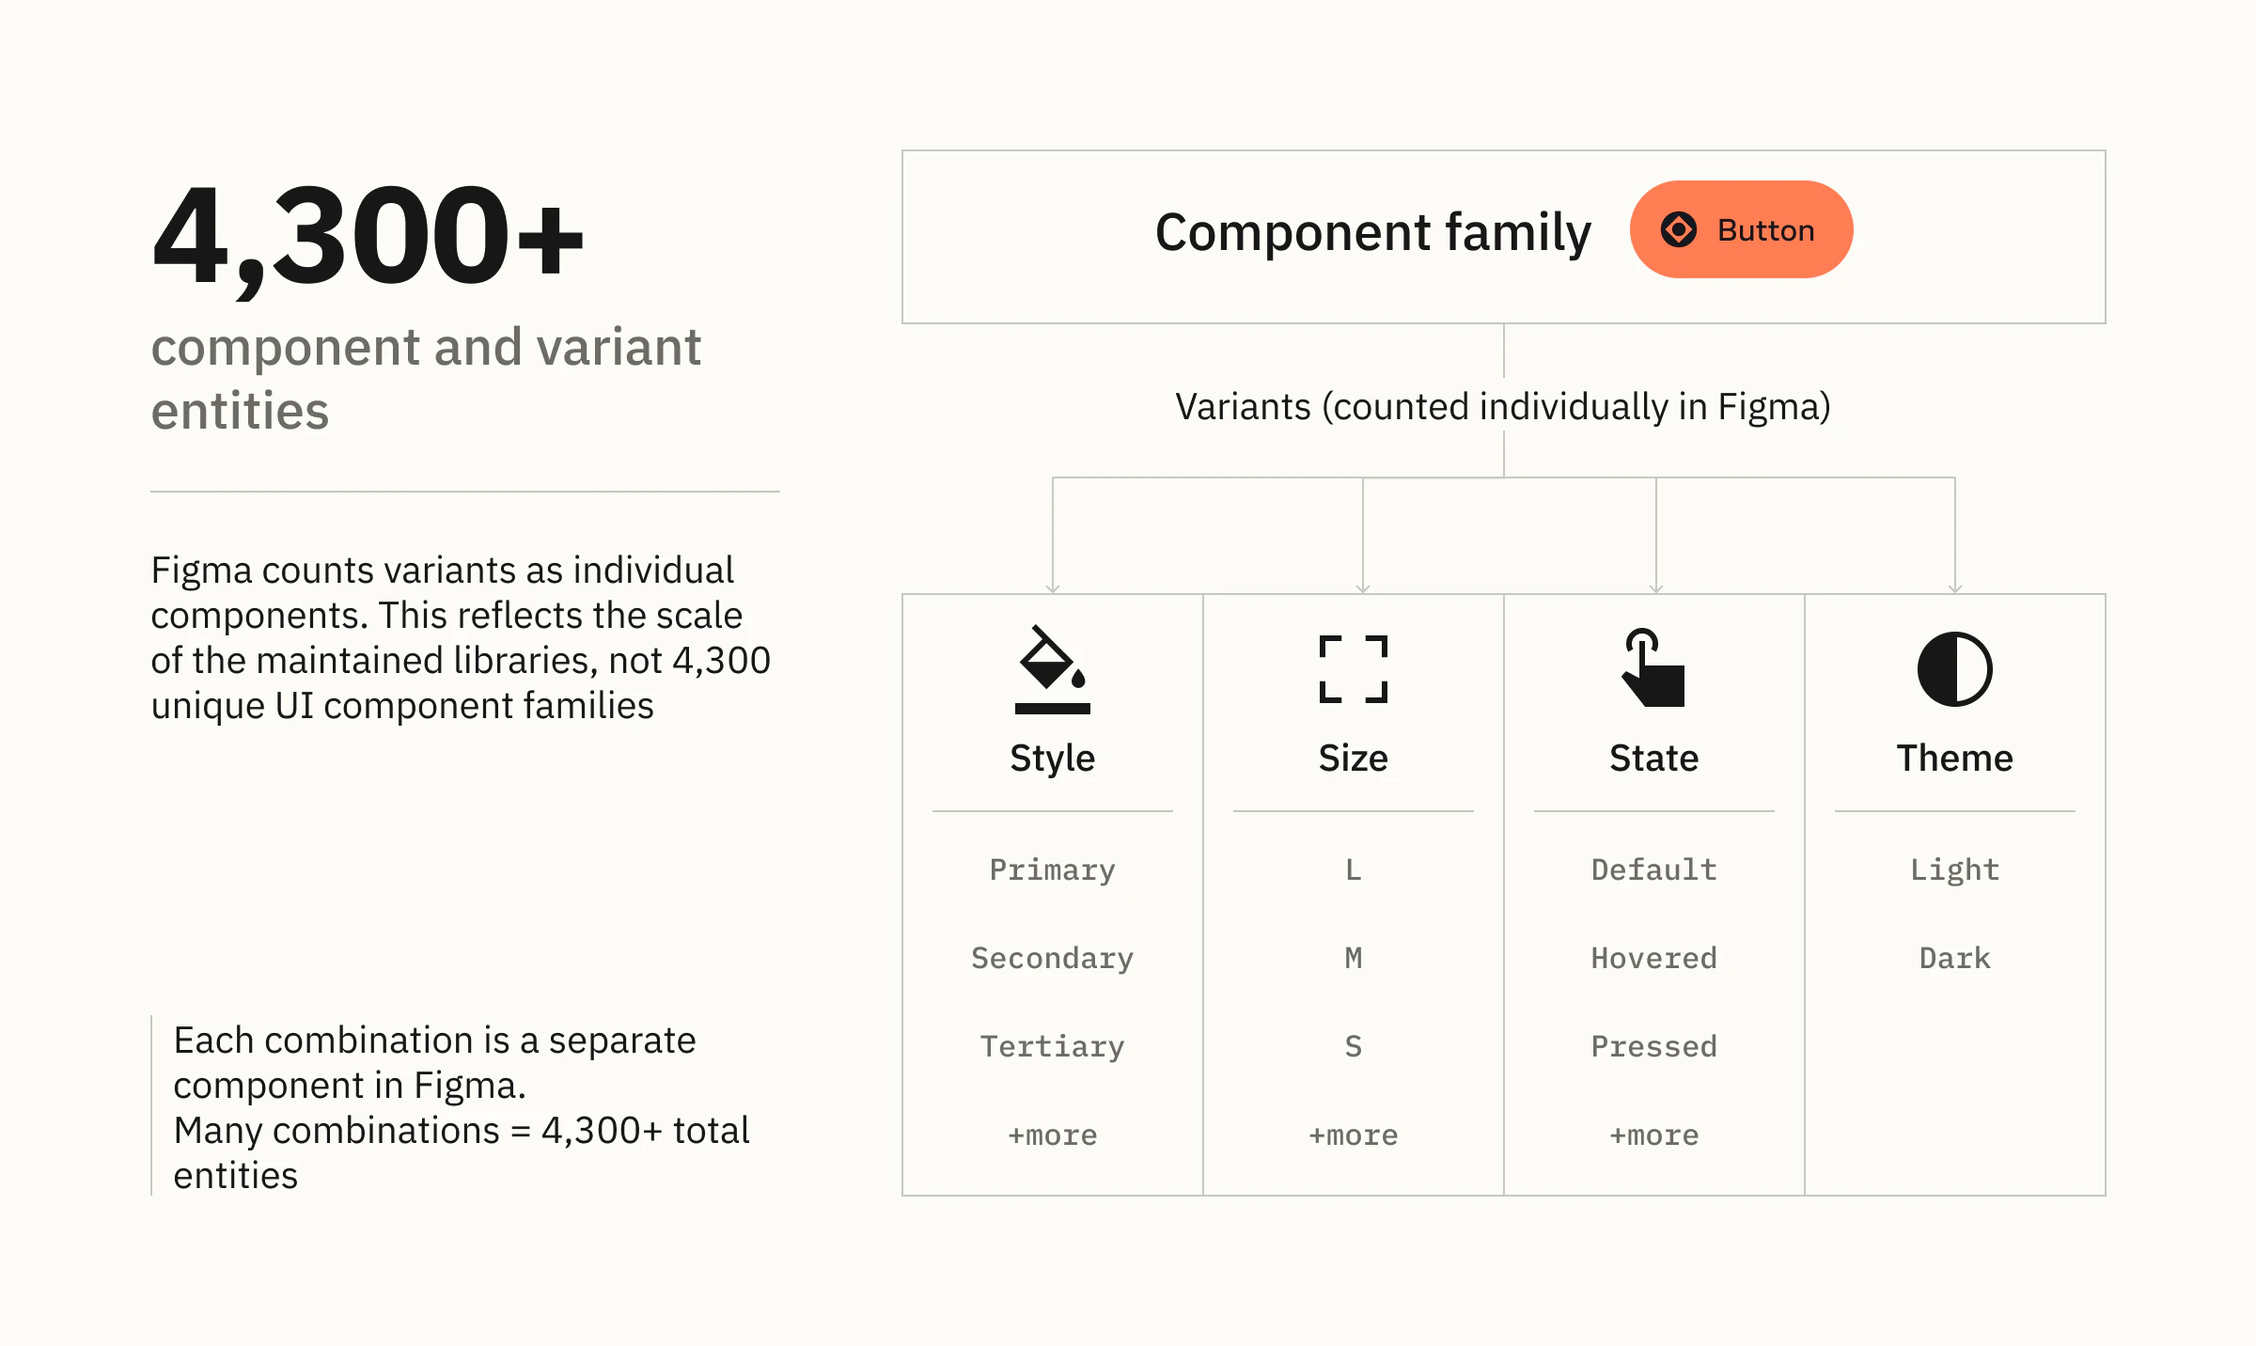The width and height of the screenshot is (2256, 1346).
Task: Click the pointing hand State icon
Action: click(x=1653, y=667)
